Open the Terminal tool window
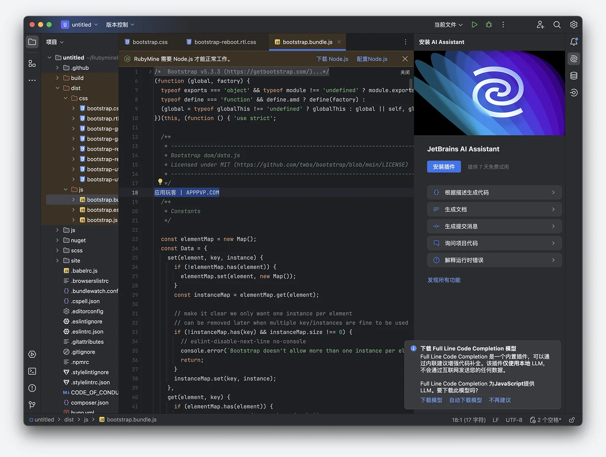This screenshot has height=457, width=606. 32,371
